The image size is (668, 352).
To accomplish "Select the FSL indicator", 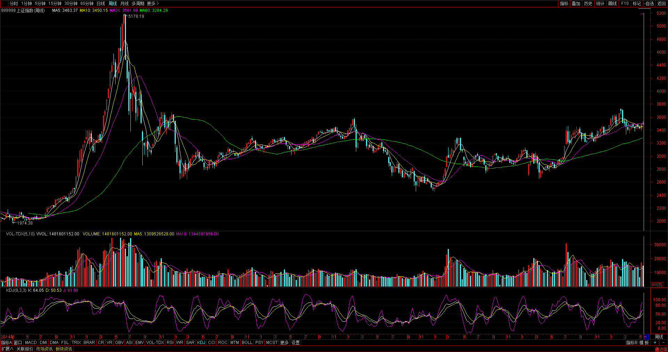I will tap(65, 343).
